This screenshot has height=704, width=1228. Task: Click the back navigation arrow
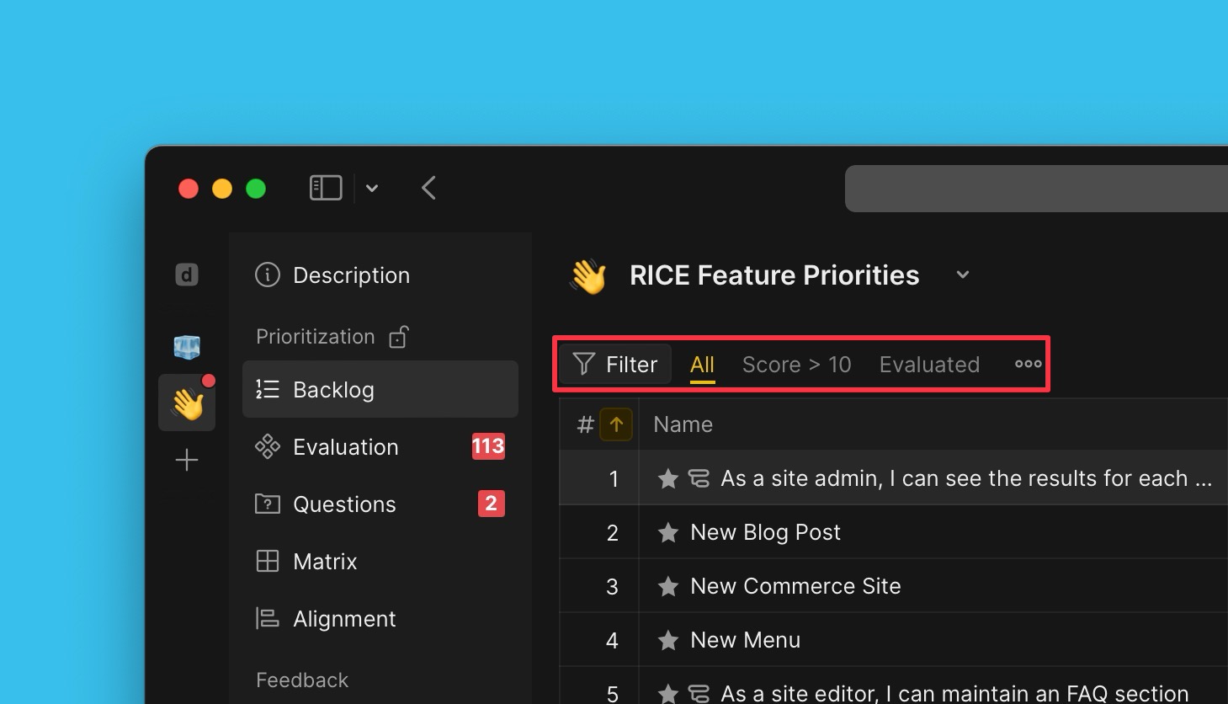pyautogui.click(x=428, y=188)
